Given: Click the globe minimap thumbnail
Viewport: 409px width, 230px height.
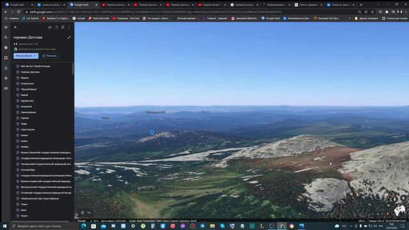Looking at the screenshot, I should tap(399, 210).
